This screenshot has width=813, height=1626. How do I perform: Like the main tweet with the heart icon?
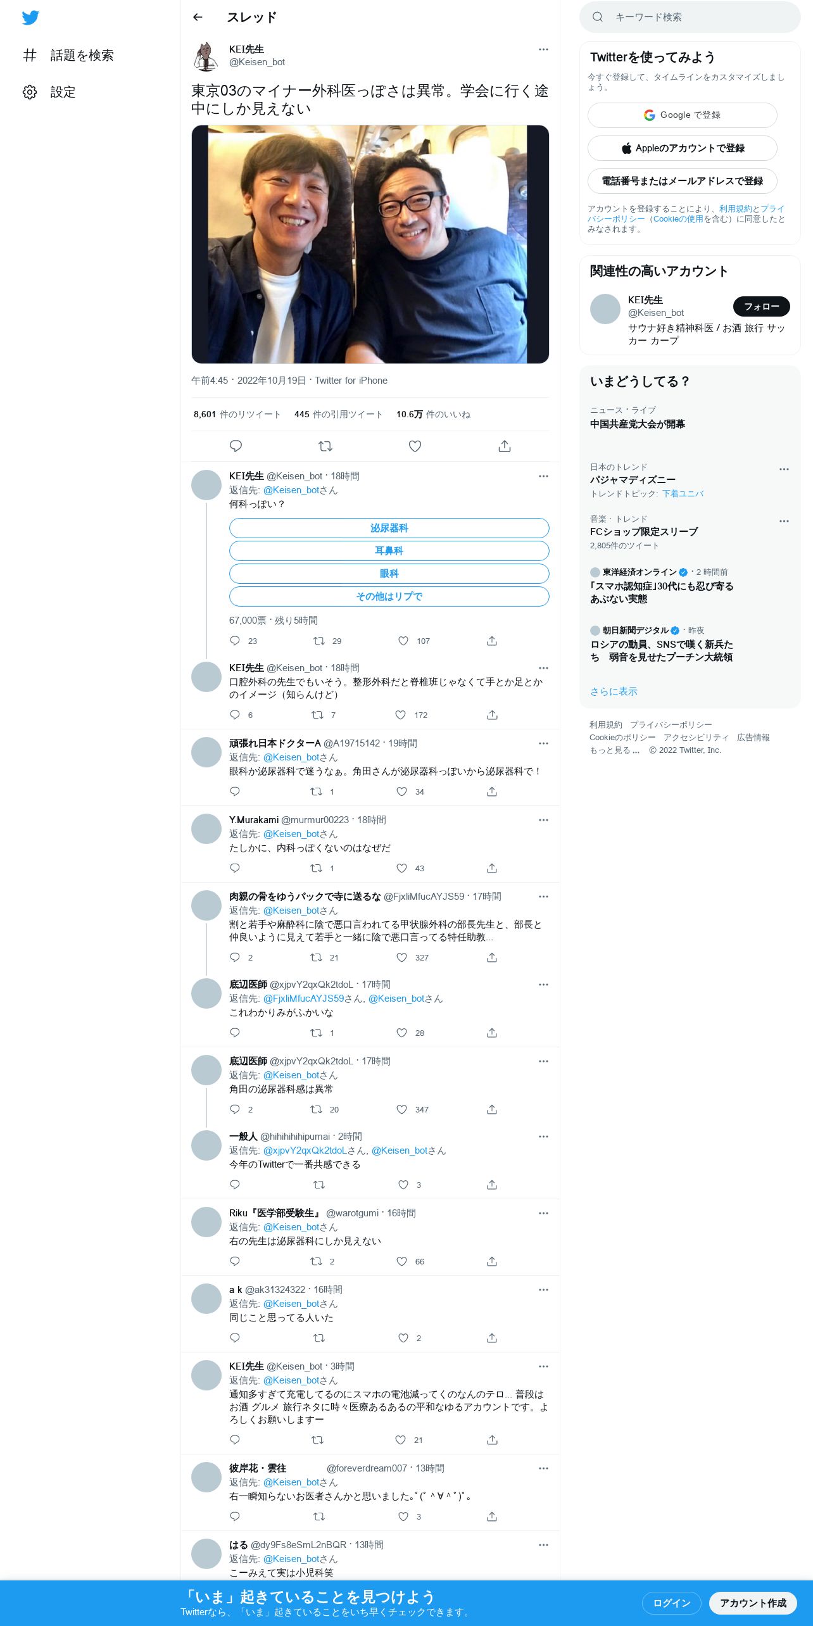click(x=415, y=446)
